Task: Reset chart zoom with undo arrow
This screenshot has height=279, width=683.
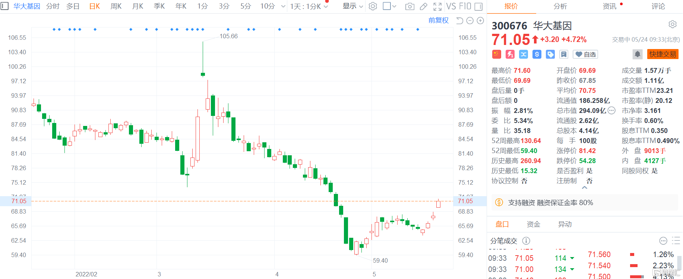Action: (x=459, y=21)
